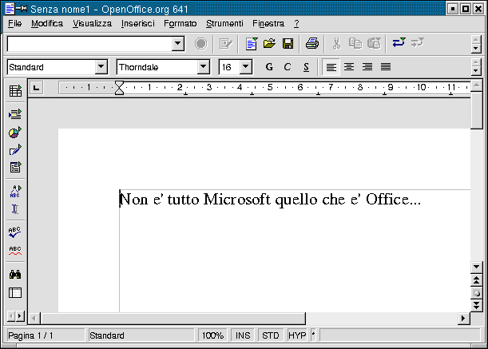The height and width of the screenshot is (349, 488).
Task: Toggle underline S formatting
Action: click(x=306, y=67)
